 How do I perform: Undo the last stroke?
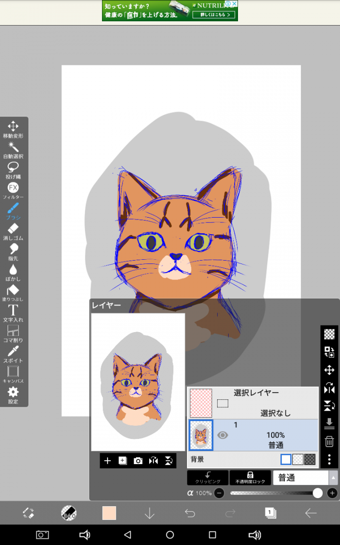click(190, 513)
